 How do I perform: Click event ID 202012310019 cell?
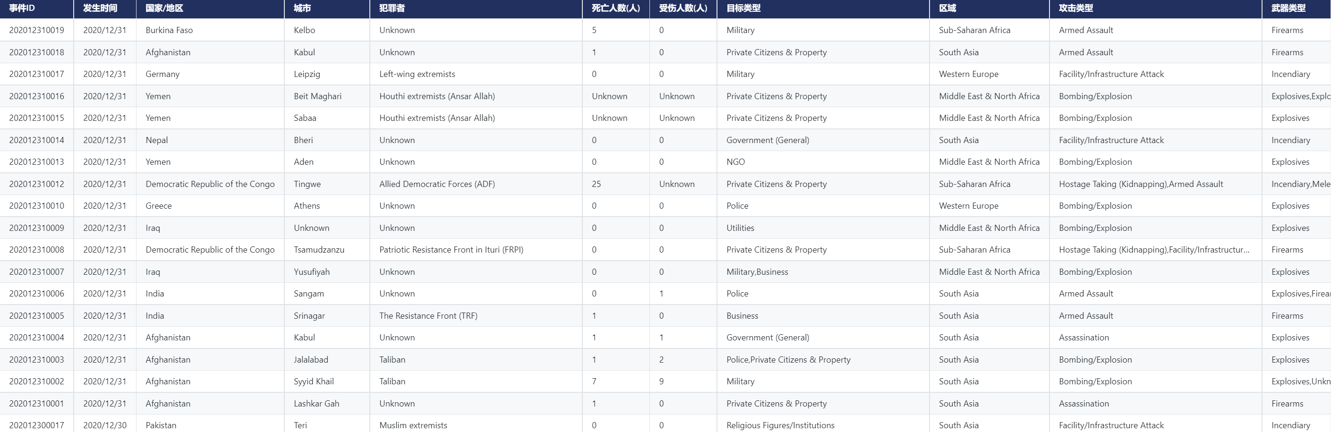tap(37, 30)
